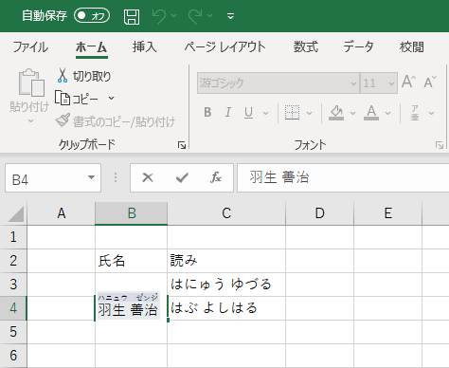
Task: Cancel entry with the X icon
Action: [148, 177]
